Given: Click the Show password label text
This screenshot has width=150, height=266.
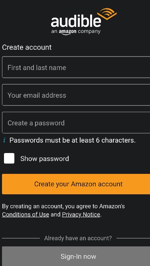Looking at the screenshot, I should point(45,159).
